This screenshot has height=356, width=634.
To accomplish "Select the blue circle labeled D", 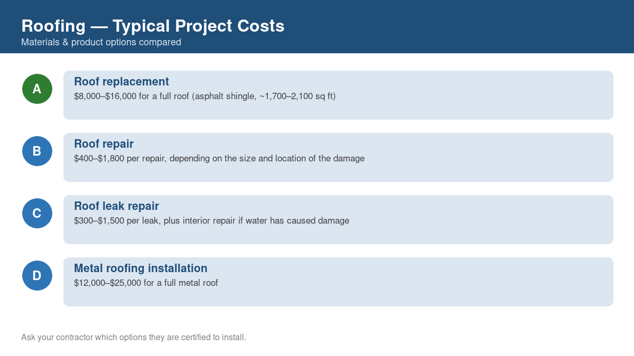I will pos(37,275).
